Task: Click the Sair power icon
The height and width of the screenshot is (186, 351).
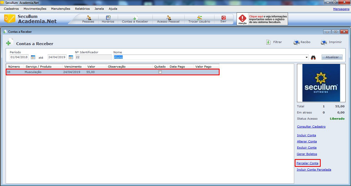Action: (x=223, y=18)
